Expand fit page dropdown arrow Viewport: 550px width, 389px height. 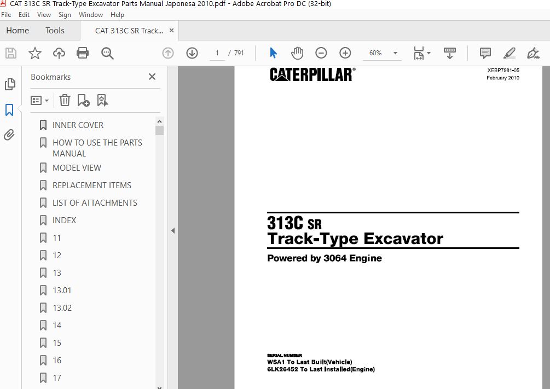click(x=429, y=53)
